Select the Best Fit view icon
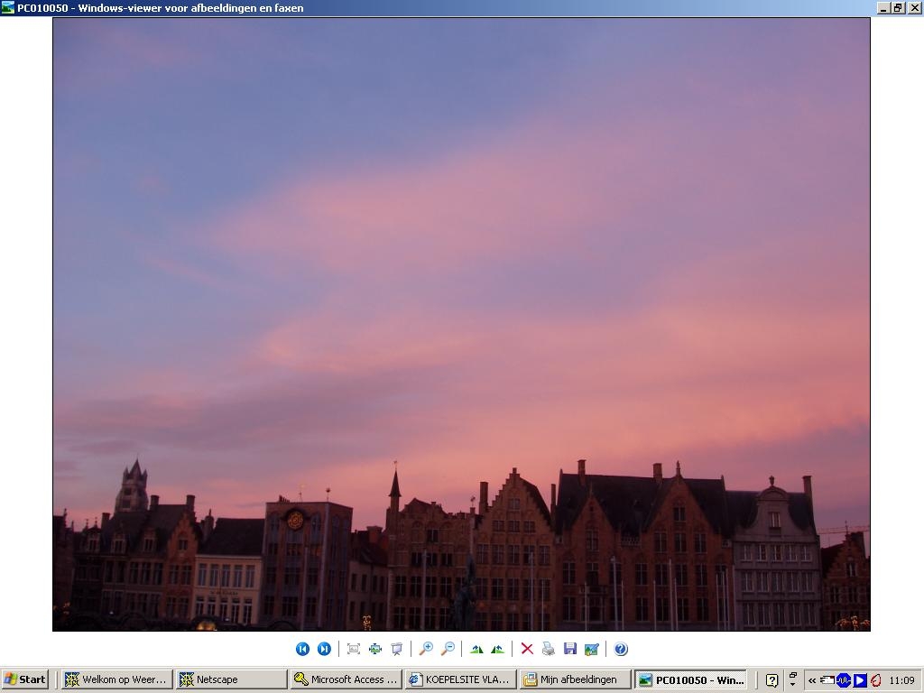The width and height of the screenshot is (924, 693). pyautogui.click(x=354, y=649)
